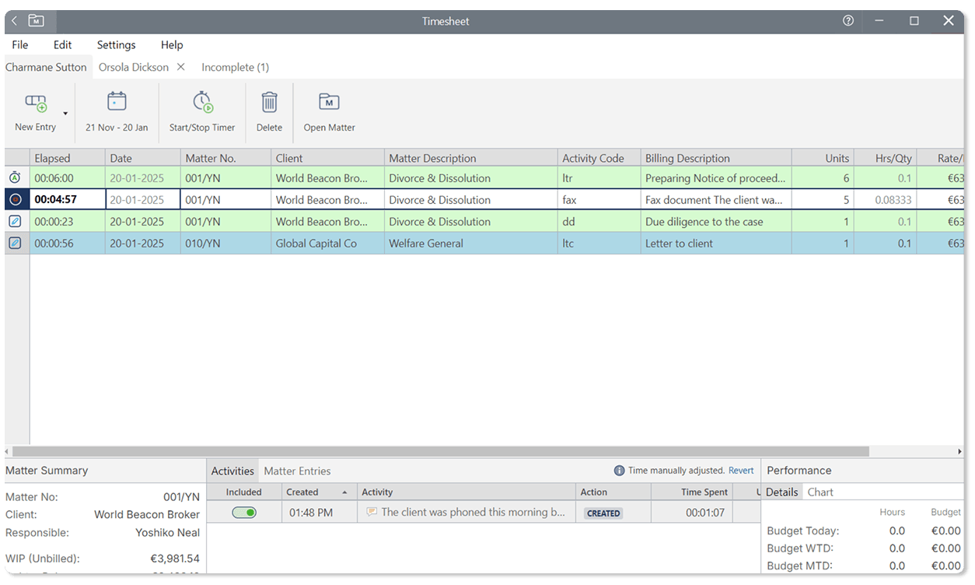The width and height of the screenshot is (975, 585).
Task: Open the date range calendar picker
Action: (x=117, y=102)
